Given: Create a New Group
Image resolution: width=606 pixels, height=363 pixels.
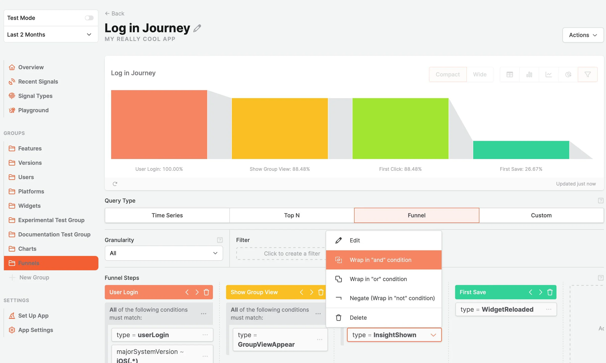Looking at the screenshot, I should [x=29, y=277].
